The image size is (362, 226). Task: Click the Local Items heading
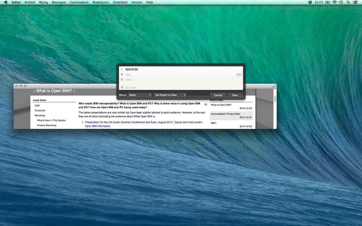point(39,100)
